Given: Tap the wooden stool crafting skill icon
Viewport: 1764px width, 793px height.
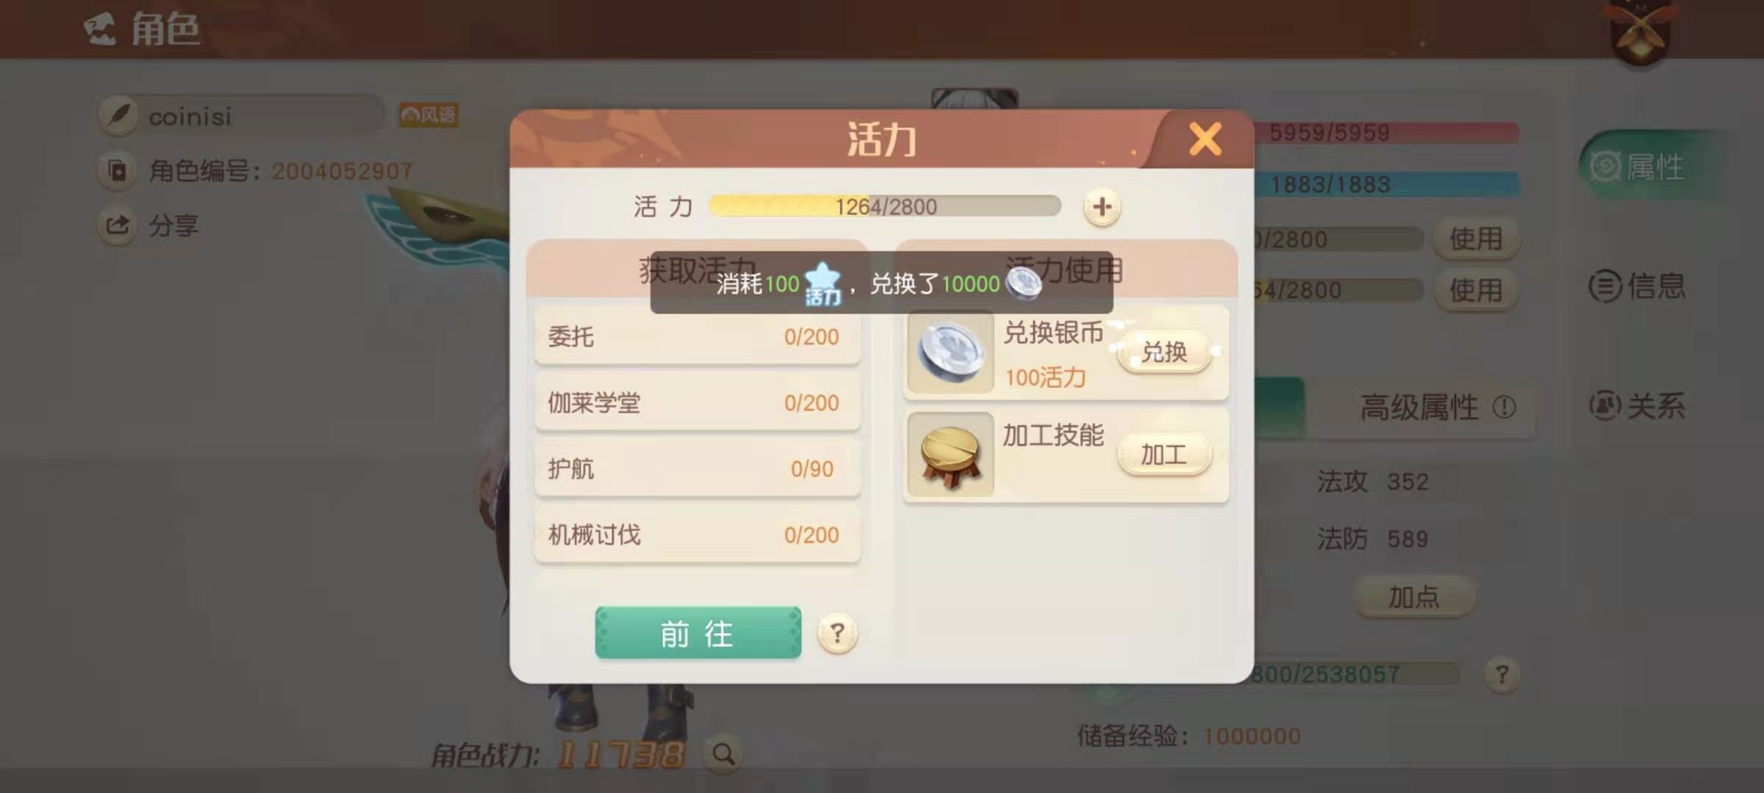Looking at the screenshot, I should (x=950, y=455).
